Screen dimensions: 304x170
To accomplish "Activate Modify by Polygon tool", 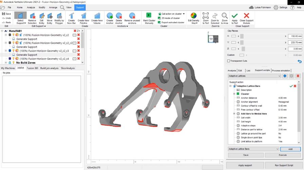I will 59,18.
